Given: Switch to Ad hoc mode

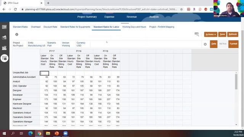Looking at the screenshot, I should click(x=223, y=44).
